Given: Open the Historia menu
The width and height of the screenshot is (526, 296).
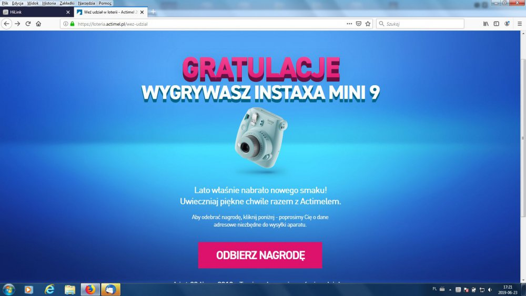Looking at the screenshot, I should (49, 3).
